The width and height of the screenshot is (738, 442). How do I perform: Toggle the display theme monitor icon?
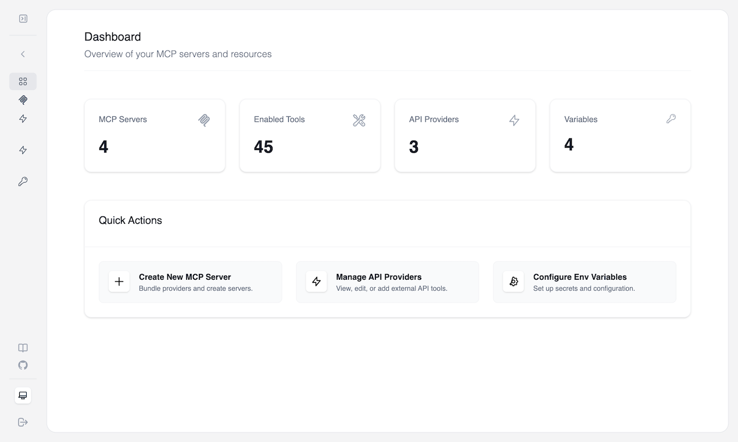click(23, 395)
